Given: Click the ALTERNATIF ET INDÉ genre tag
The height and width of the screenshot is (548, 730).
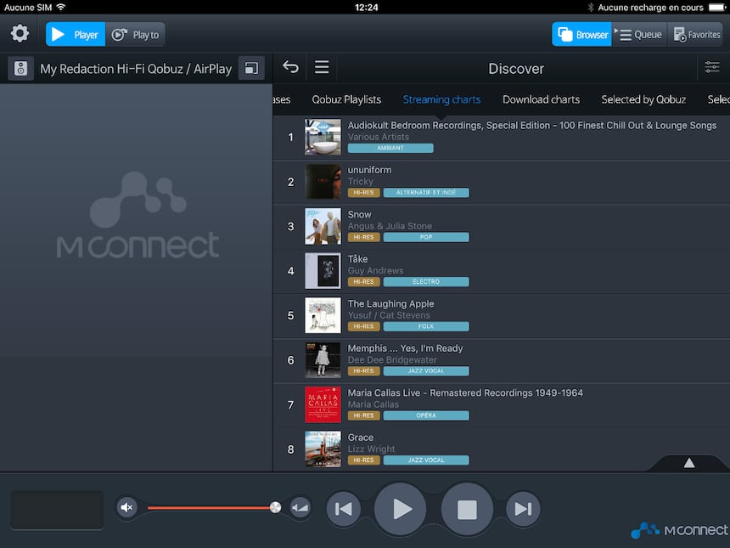Looking at the screenshot, I should click(426, 193).
